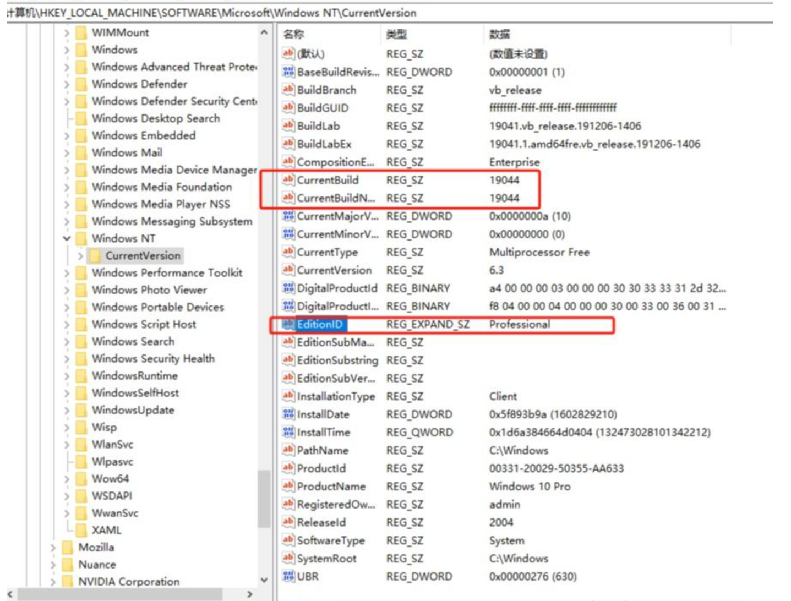791x601 pixels.
Task: Click the SystemRoot string value icon
Action: (288, 558)
